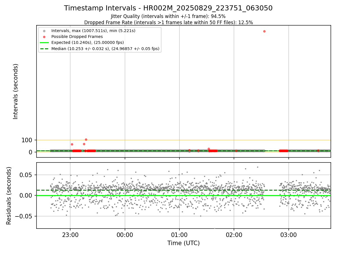
Task: Select the "Dropped Frame Rate" 12.5% subtitle line
Action: pyautogui.click(x=168, y=22)
